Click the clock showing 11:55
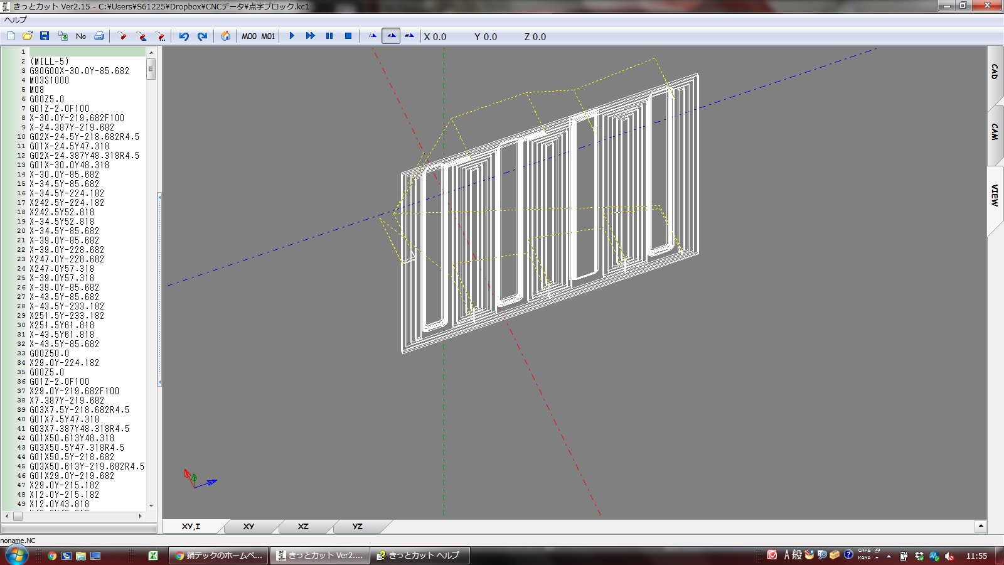1004x565 pixels. 976,556
